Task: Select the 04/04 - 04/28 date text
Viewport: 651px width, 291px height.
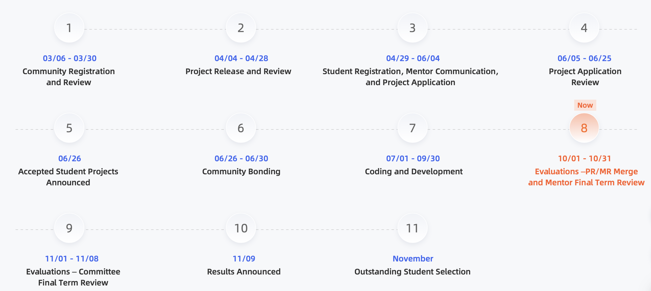Action: tap(241, 58)
